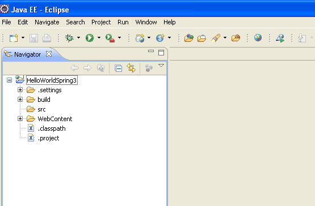Open the Run menu
315x206 pixels.
point(123,22)
